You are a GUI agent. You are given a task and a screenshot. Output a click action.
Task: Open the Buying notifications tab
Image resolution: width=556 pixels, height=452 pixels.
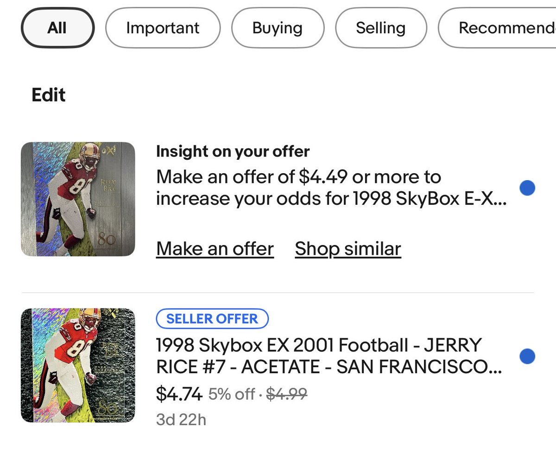277,28
